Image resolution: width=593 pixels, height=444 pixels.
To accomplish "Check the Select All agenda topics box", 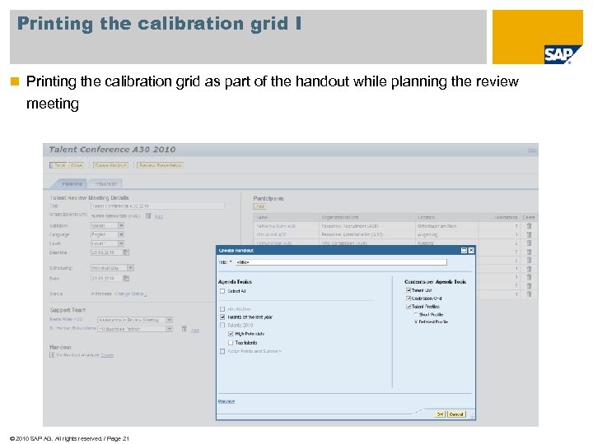I will pos(222,291).
